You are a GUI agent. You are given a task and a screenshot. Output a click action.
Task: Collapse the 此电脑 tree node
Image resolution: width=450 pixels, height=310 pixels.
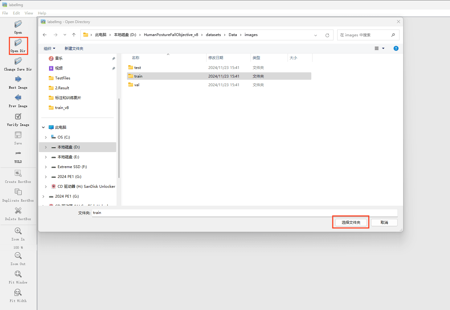tap(43, 127)
